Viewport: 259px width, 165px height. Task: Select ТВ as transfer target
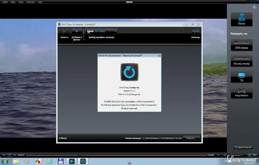coord(241,77)
